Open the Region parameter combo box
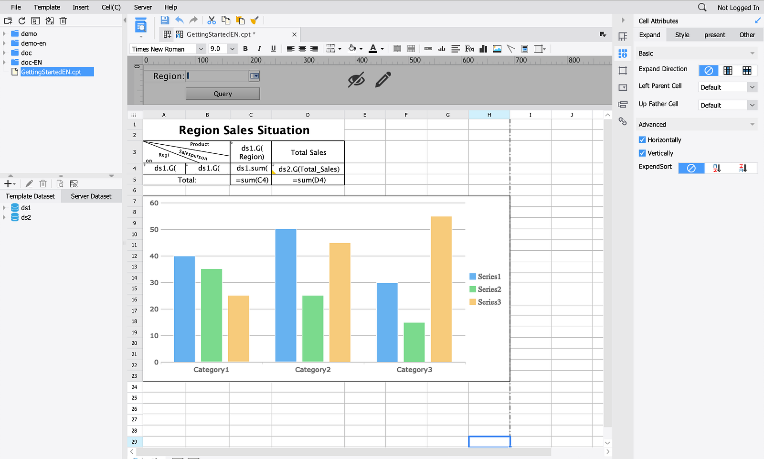The image size is (764, 459). [255, 76]
